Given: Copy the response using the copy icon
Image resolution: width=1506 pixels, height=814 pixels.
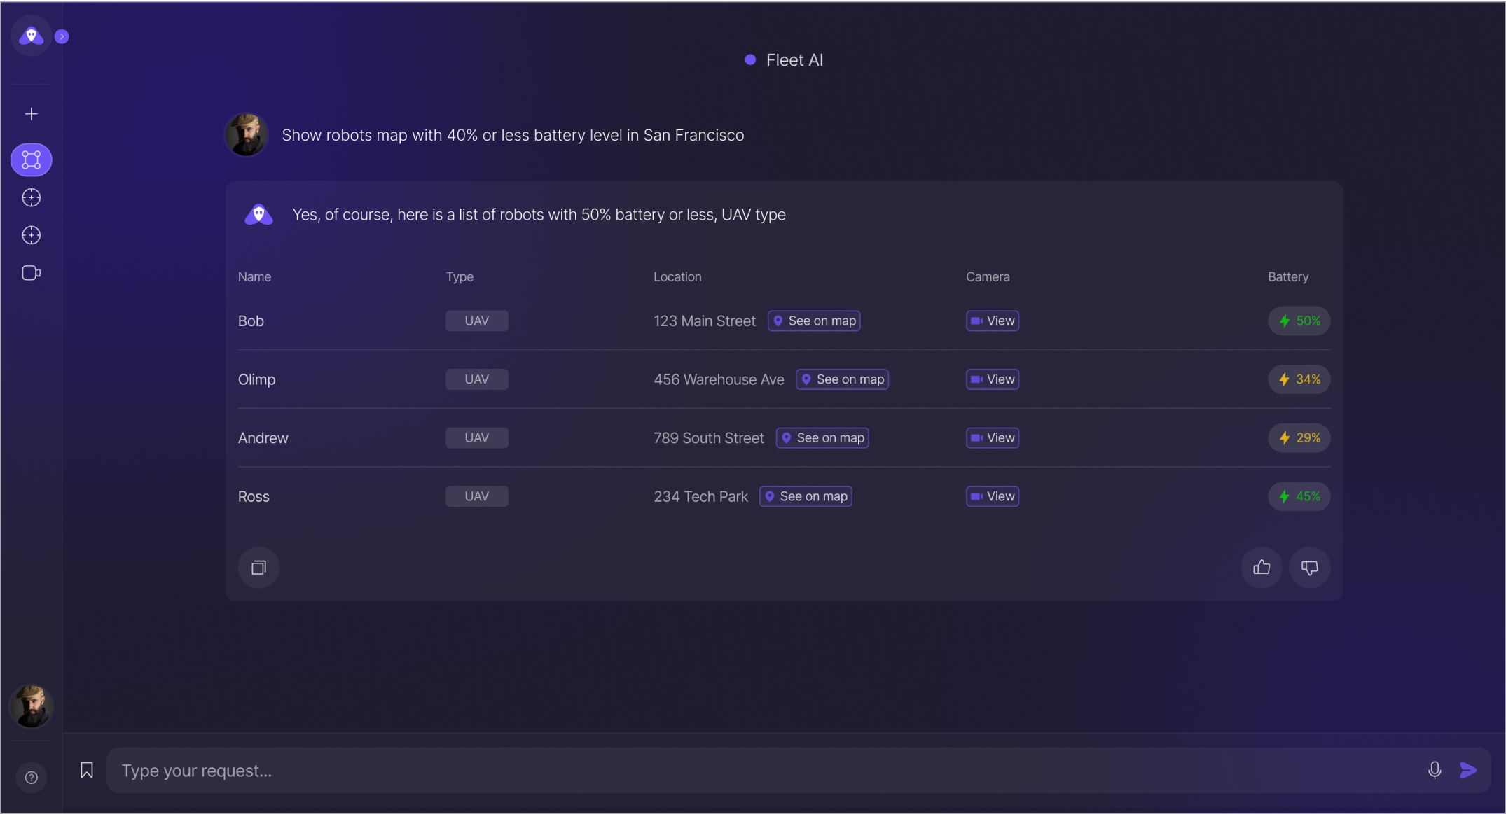Looking at the screenshot, I should coord(258,567).
